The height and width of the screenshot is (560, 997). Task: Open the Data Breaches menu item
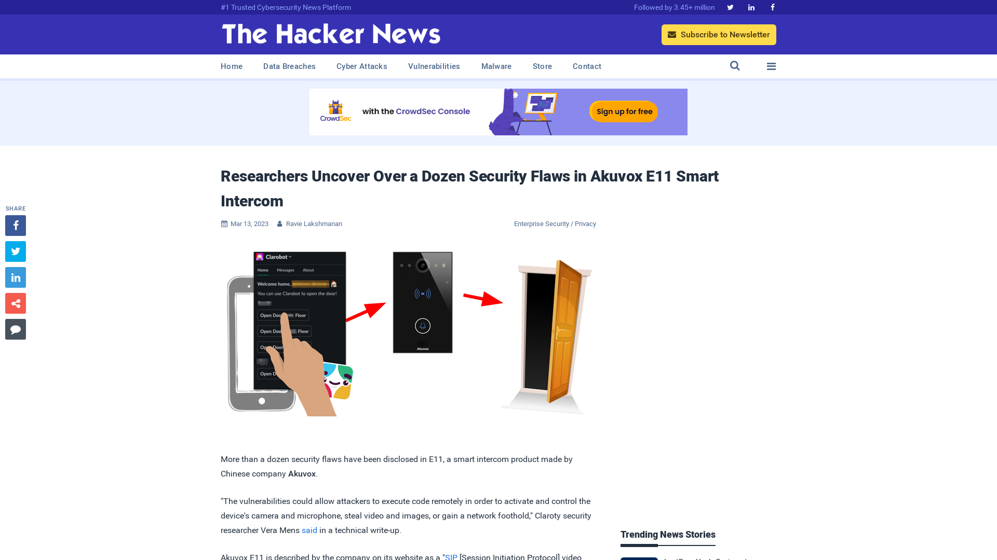click(290, 66)
